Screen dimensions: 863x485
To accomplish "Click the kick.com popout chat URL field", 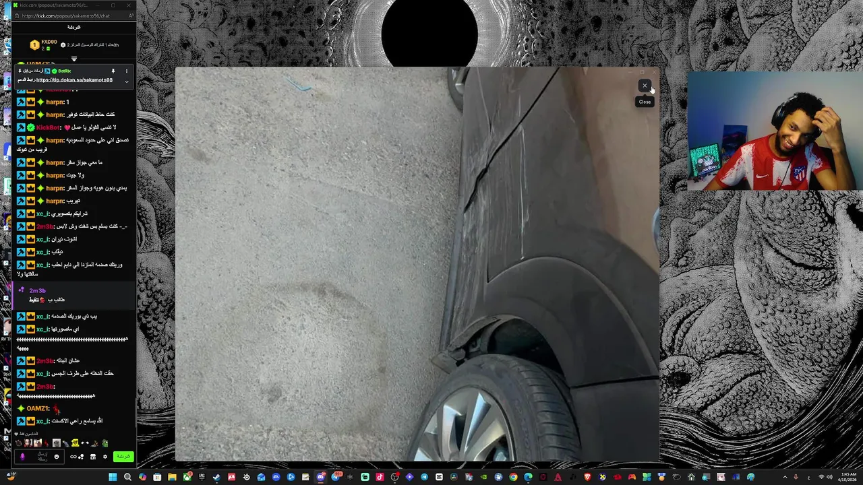I will tap(66, 15).
